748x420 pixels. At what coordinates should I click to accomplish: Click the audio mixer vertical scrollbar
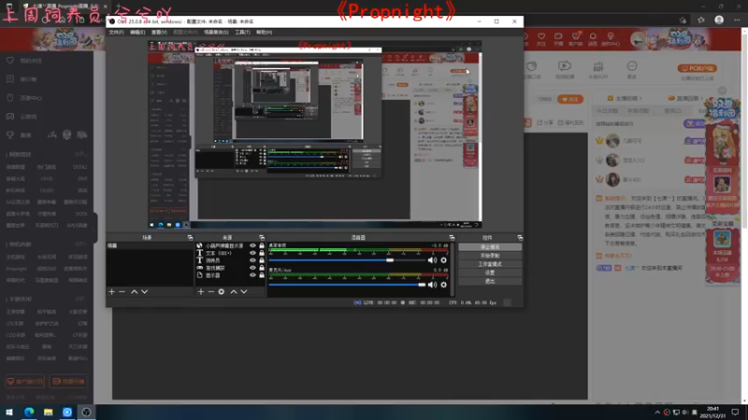453,269
